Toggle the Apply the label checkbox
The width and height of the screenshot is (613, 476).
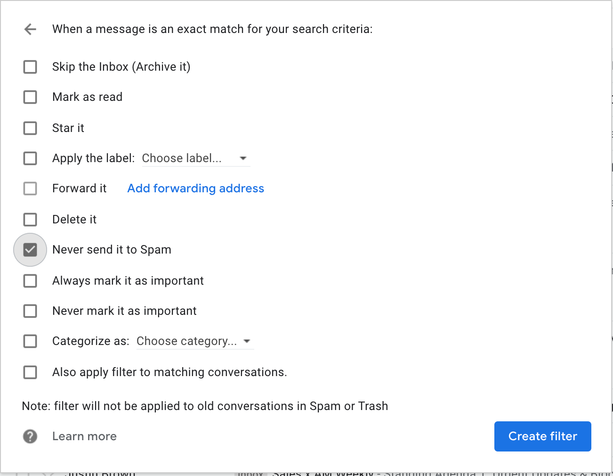(30, 158)
